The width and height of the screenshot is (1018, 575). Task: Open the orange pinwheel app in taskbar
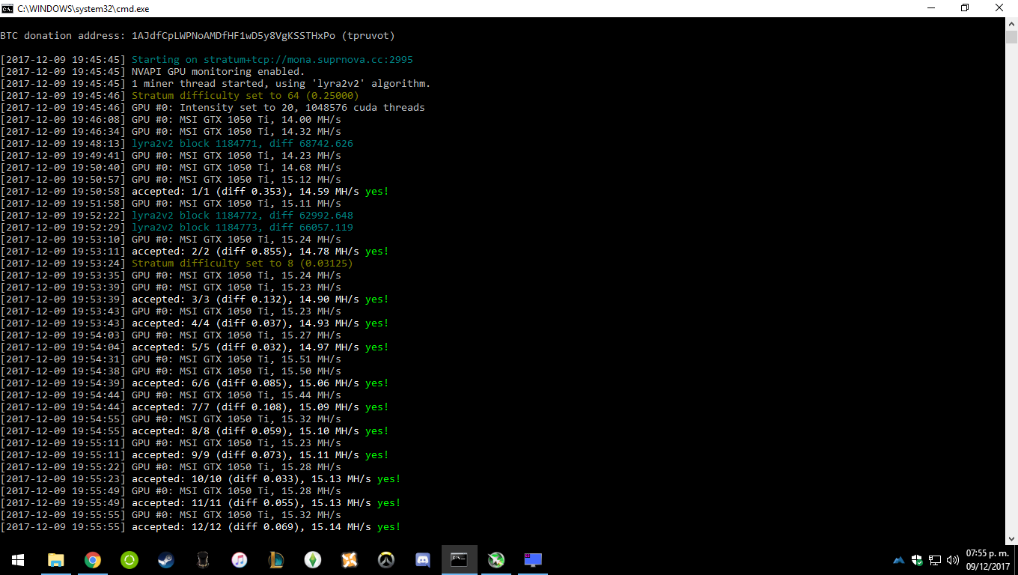coord(349,560)
